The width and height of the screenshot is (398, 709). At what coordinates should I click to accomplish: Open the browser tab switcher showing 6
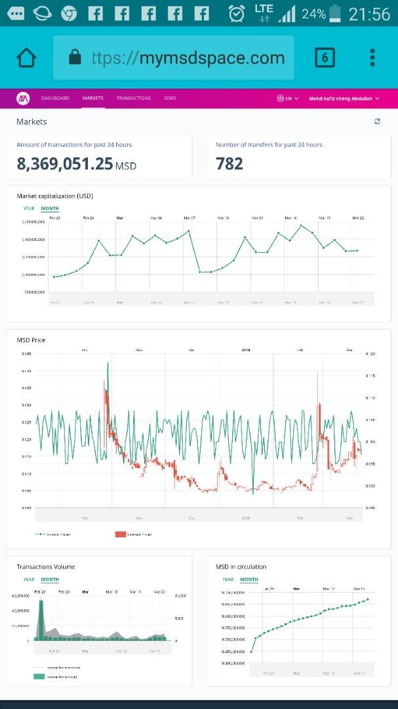click(325, 58)
